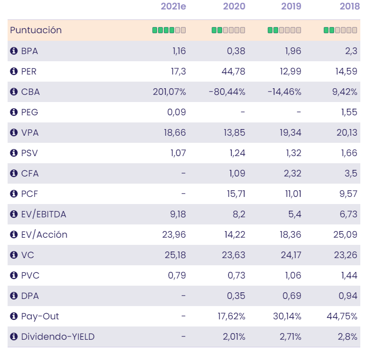366x354 pixels.
Task: Click the info icon beside DPA
Action: tap(14, 296)
